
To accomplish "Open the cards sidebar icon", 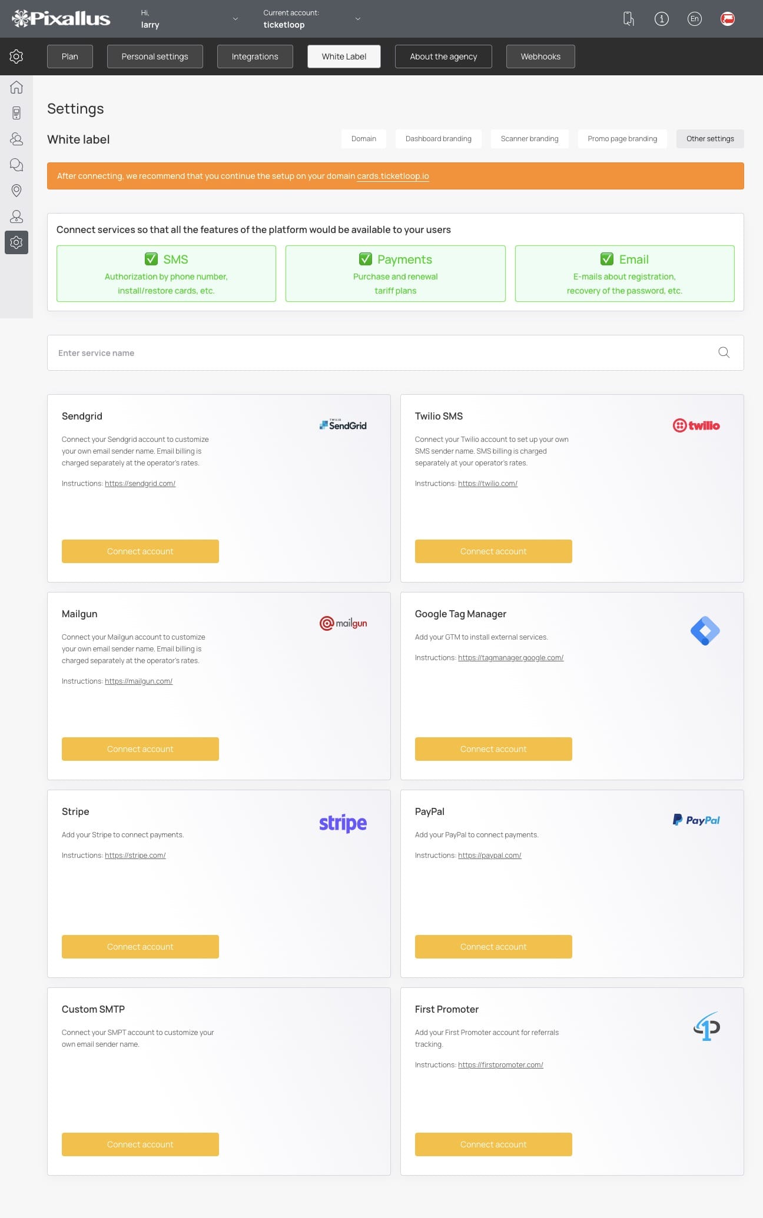I will pos(16,113).
